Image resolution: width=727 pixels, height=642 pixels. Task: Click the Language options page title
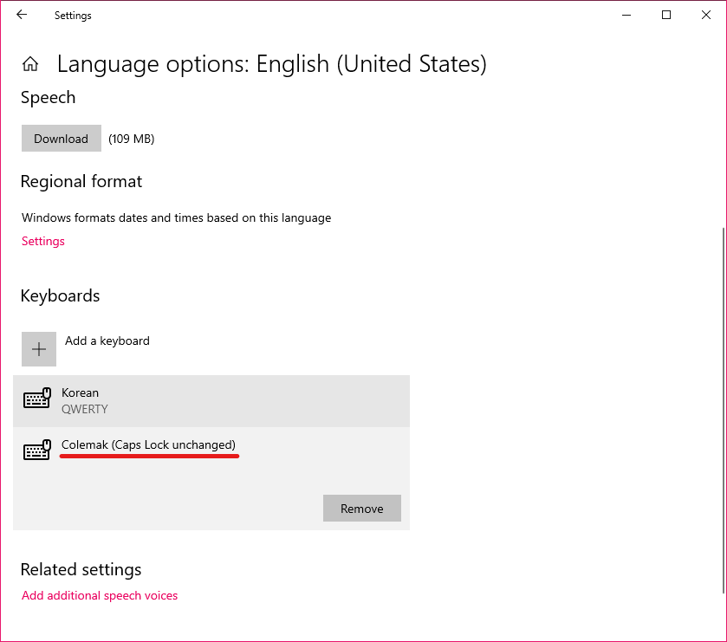click(x=272, y=64)
